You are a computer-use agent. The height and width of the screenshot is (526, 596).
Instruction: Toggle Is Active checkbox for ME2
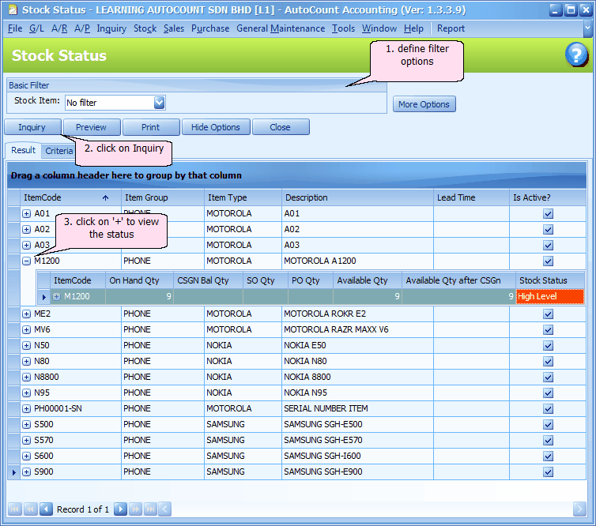pyautogui.click(x=548, y=314)
